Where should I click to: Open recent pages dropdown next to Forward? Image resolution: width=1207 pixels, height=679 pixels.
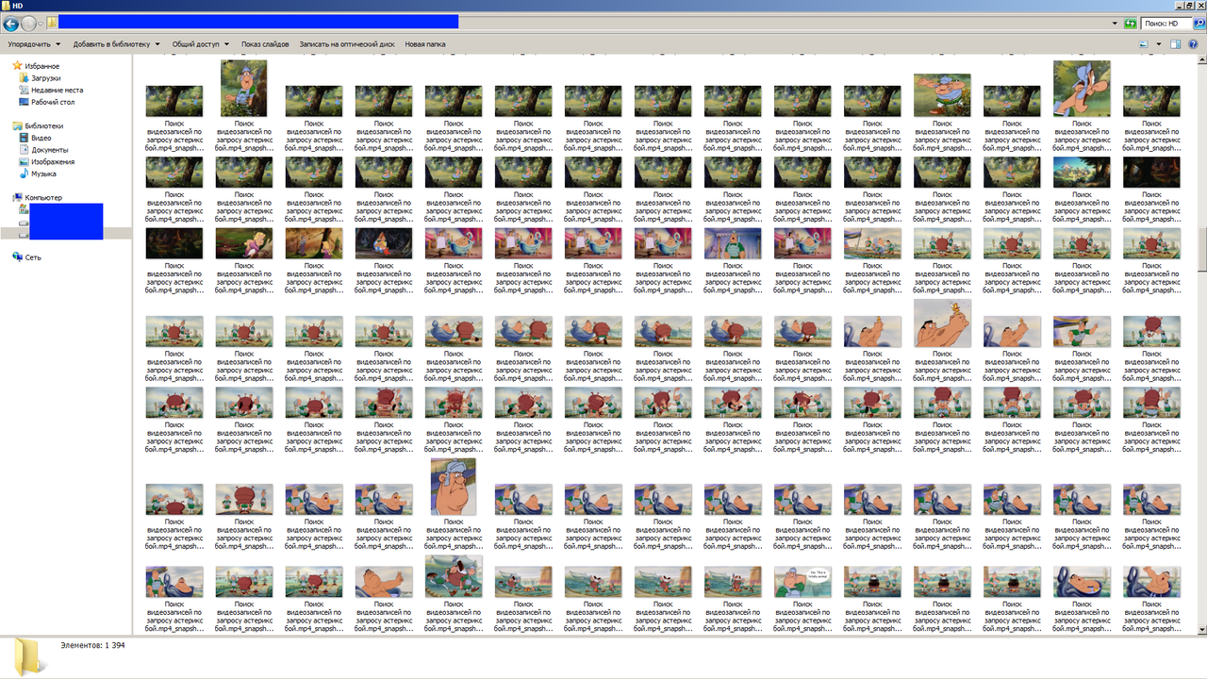pyautogui.click(x=41, y=24)
